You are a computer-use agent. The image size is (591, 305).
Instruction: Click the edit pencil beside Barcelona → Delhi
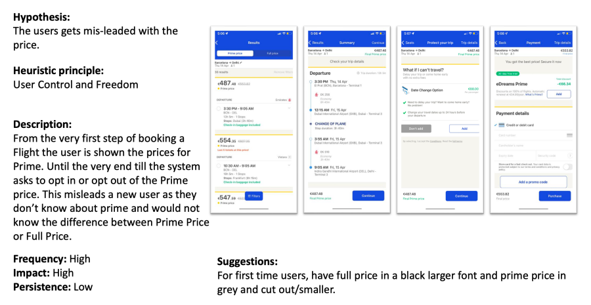tap(241, 62)
